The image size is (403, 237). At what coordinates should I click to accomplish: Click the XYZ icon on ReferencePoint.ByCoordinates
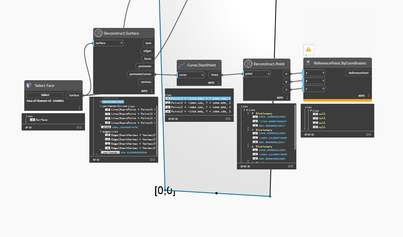click(x=307, y=62)
